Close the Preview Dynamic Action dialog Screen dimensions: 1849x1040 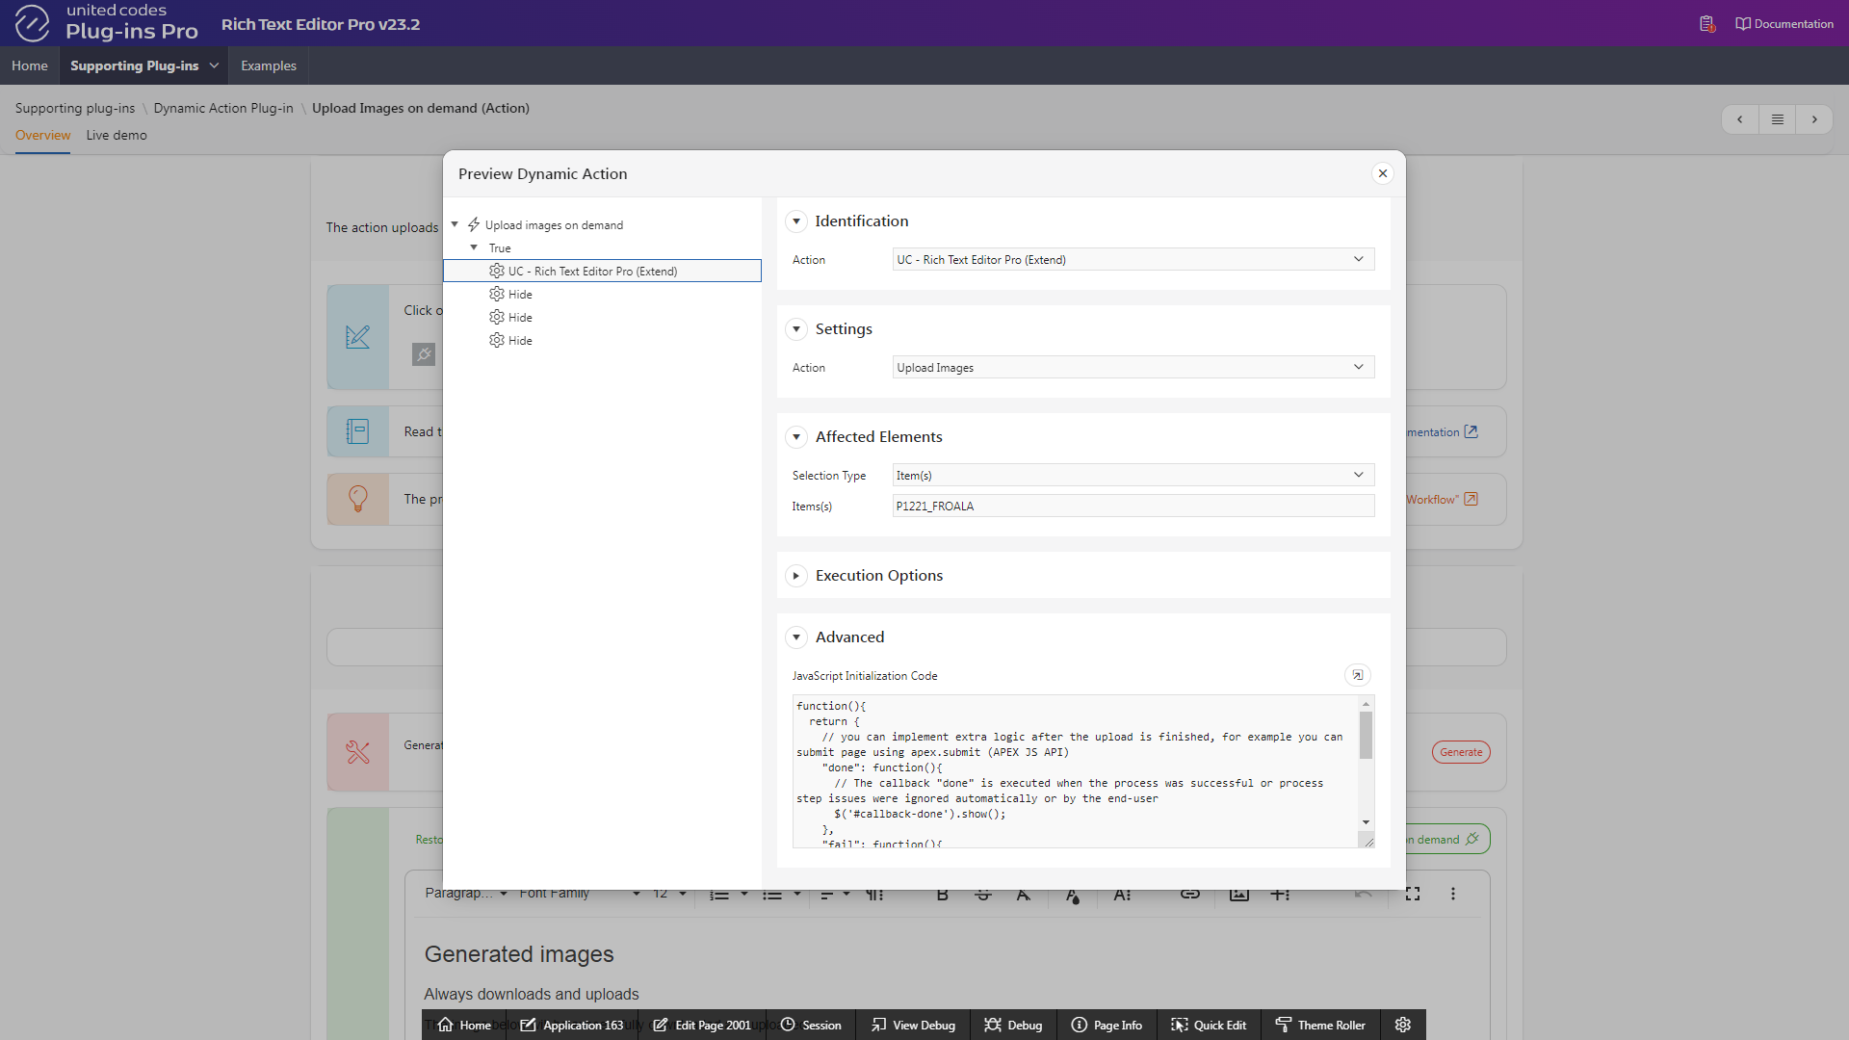tap(1383, 173)
